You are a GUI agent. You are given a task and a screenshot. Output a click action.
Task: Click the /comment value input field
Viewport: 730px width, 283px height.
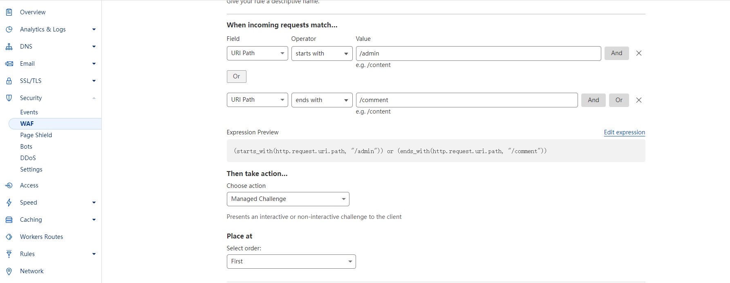click(466, 100)
